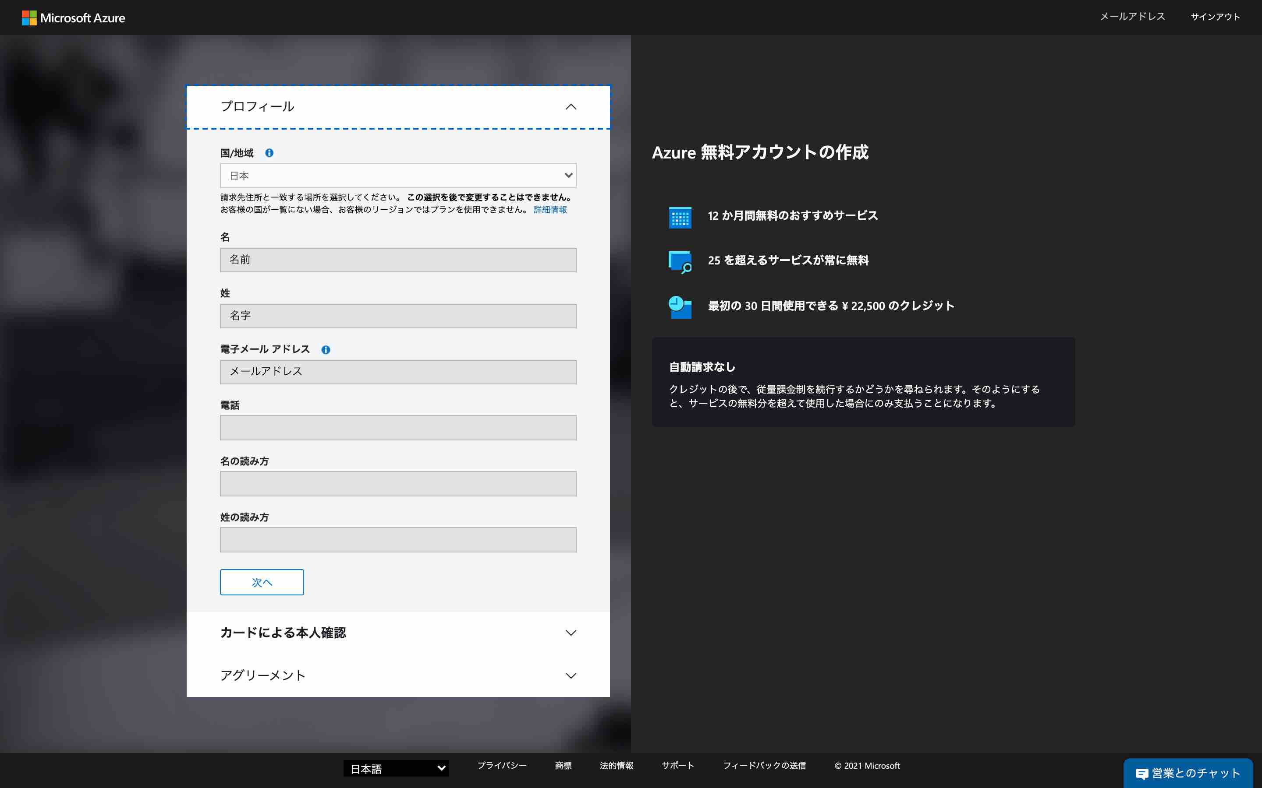
Task: Click the 名 first name field
Action: [397, 260]
